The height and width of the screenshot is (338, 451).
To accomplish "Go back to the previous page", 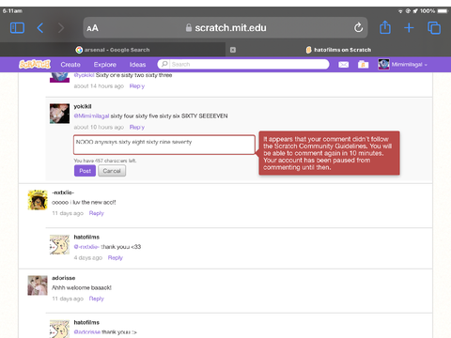I will click(39, 28).
